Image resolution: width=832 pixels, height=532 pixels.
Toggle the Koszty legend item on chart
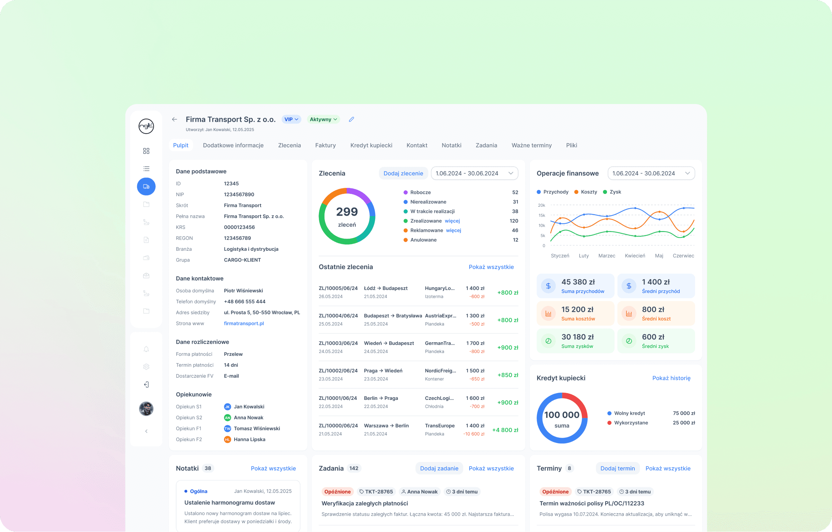[x=586, y=192]
